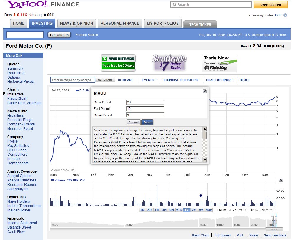
Task: Close the MACD dialog with X icon
Action: pyautogui.click(x=205, y=91)
